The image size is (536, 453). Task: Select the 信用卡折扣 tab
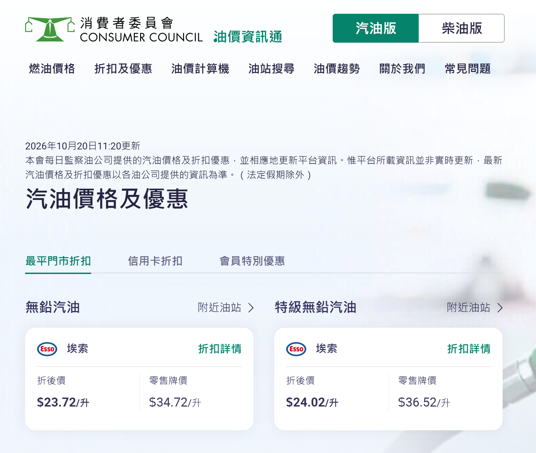pyautogui.click(x=155, y=261)
